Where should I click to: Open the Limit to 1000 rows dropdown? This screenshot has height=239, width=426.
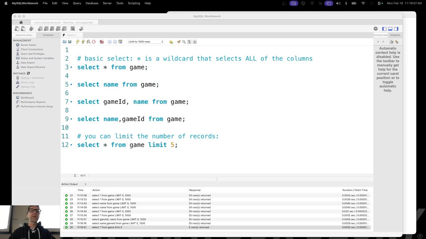click(x=145, y=42)
